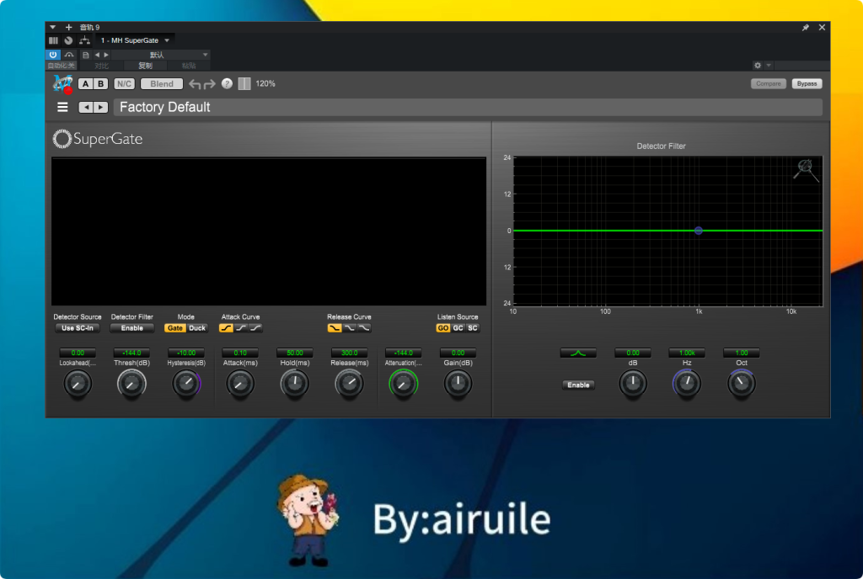Image resolution: width=863 pixels, height=579 pixels.
Task: Open the help question mark icon
Action: [227, 83]
